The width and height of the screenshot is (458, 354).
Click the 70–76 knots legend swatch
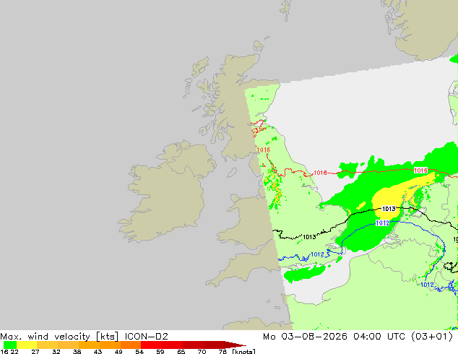pos(214,345)
